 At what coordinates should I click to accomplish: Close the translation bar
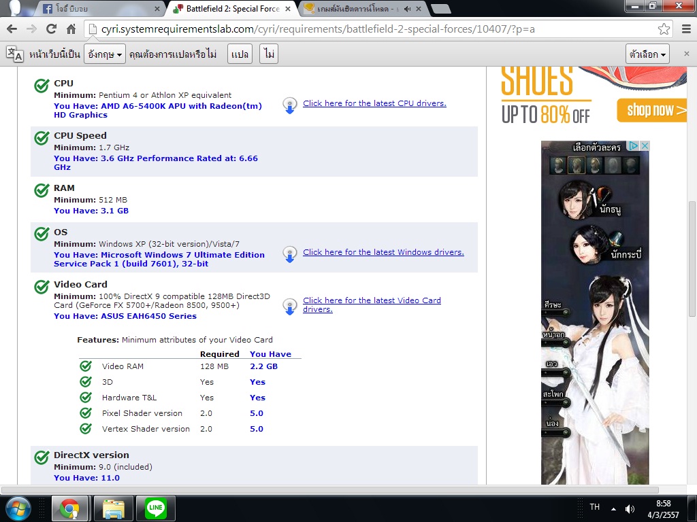686,54
